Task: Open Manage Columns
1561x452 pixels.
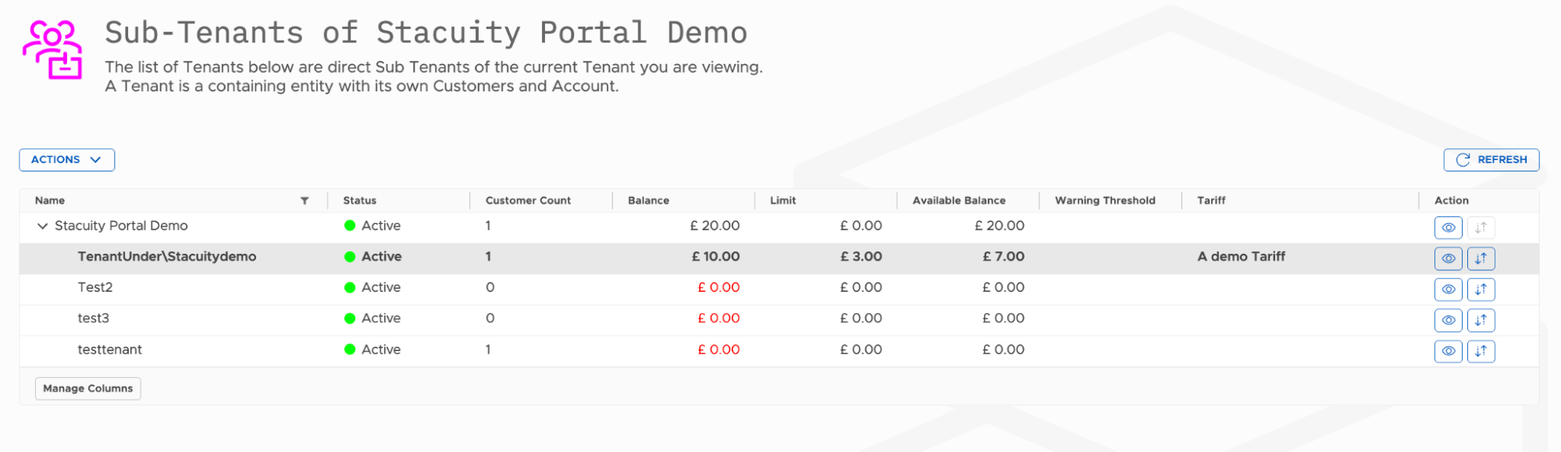Action: [x=87, y=388]
